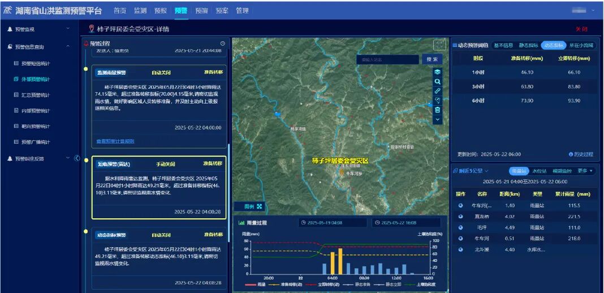Collapse the left sidebar with arrow icon
This screenshot has width=604, height=293.
pyautogui.click(x=77, y=158)
